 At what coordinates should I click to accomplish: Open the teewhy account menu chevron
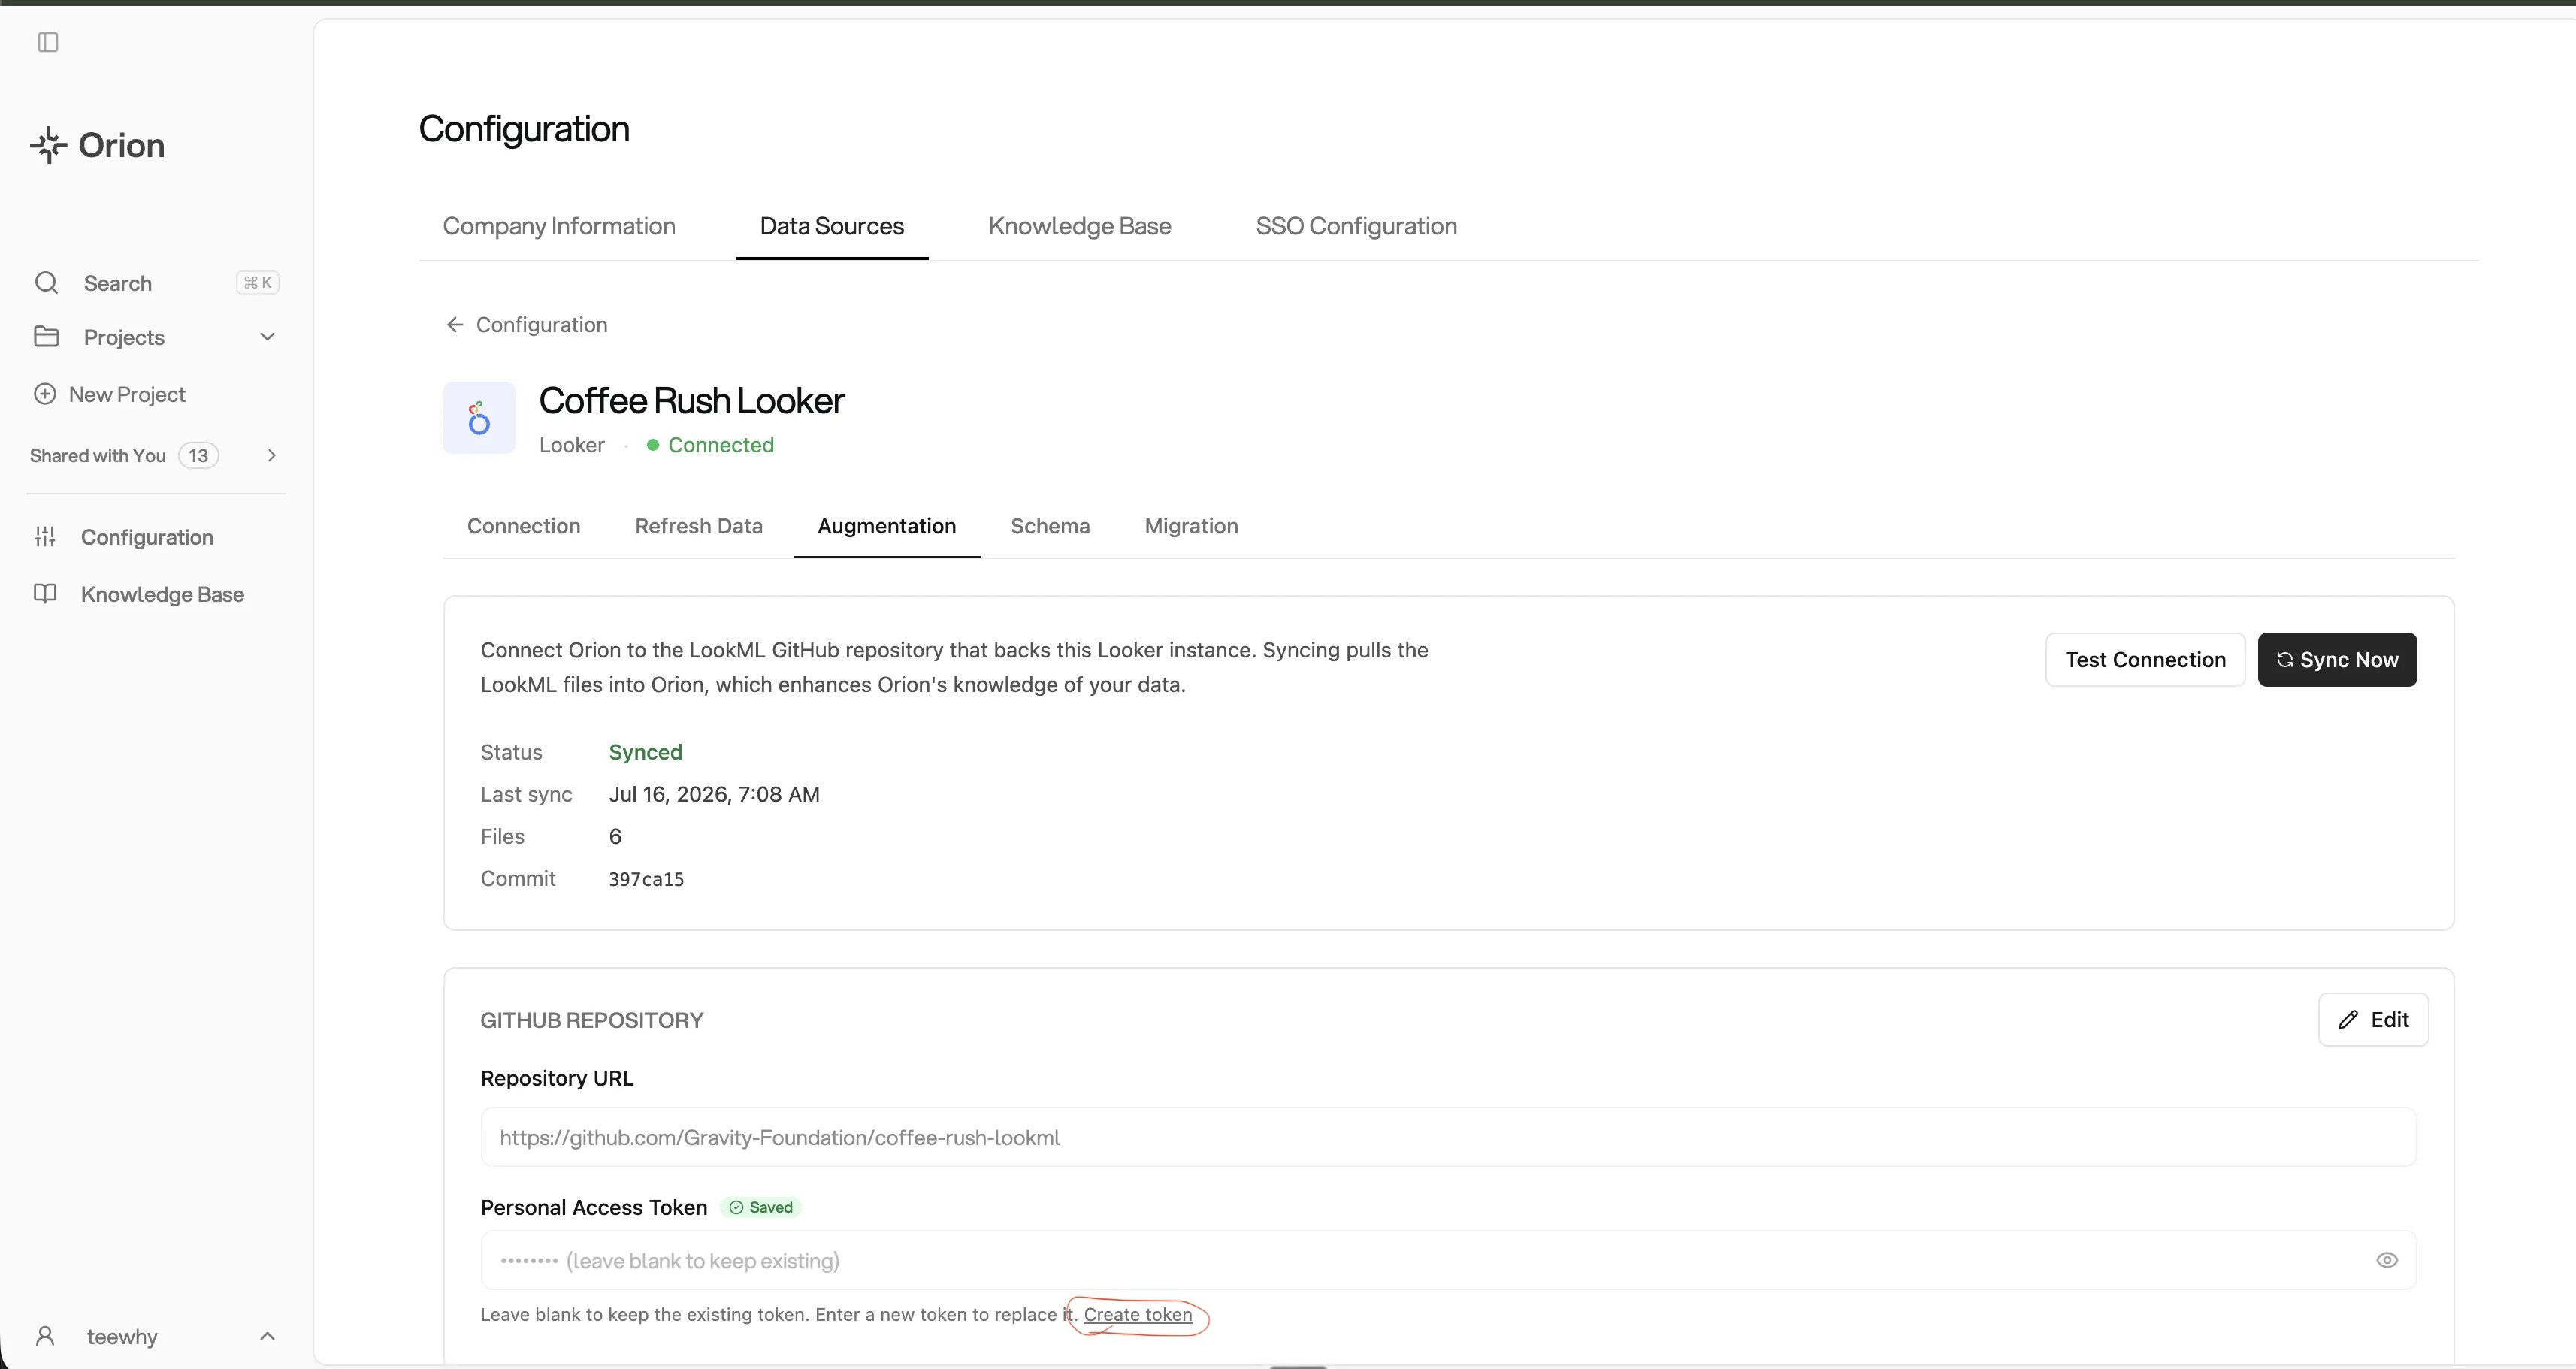point(267,1336)
